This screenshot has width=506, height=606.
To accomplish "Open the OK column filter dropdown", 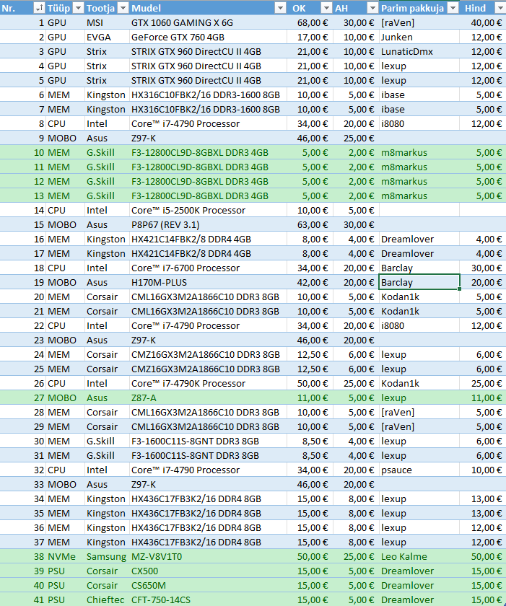I will click(327, 8).
